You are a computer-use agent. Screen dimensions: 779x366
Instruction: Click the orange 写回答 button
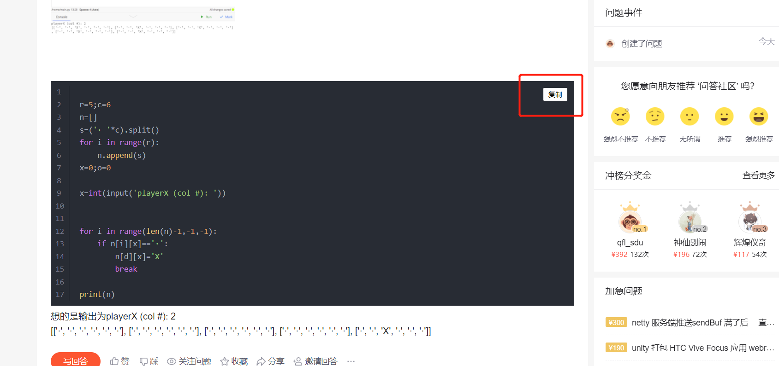(76, 360)
